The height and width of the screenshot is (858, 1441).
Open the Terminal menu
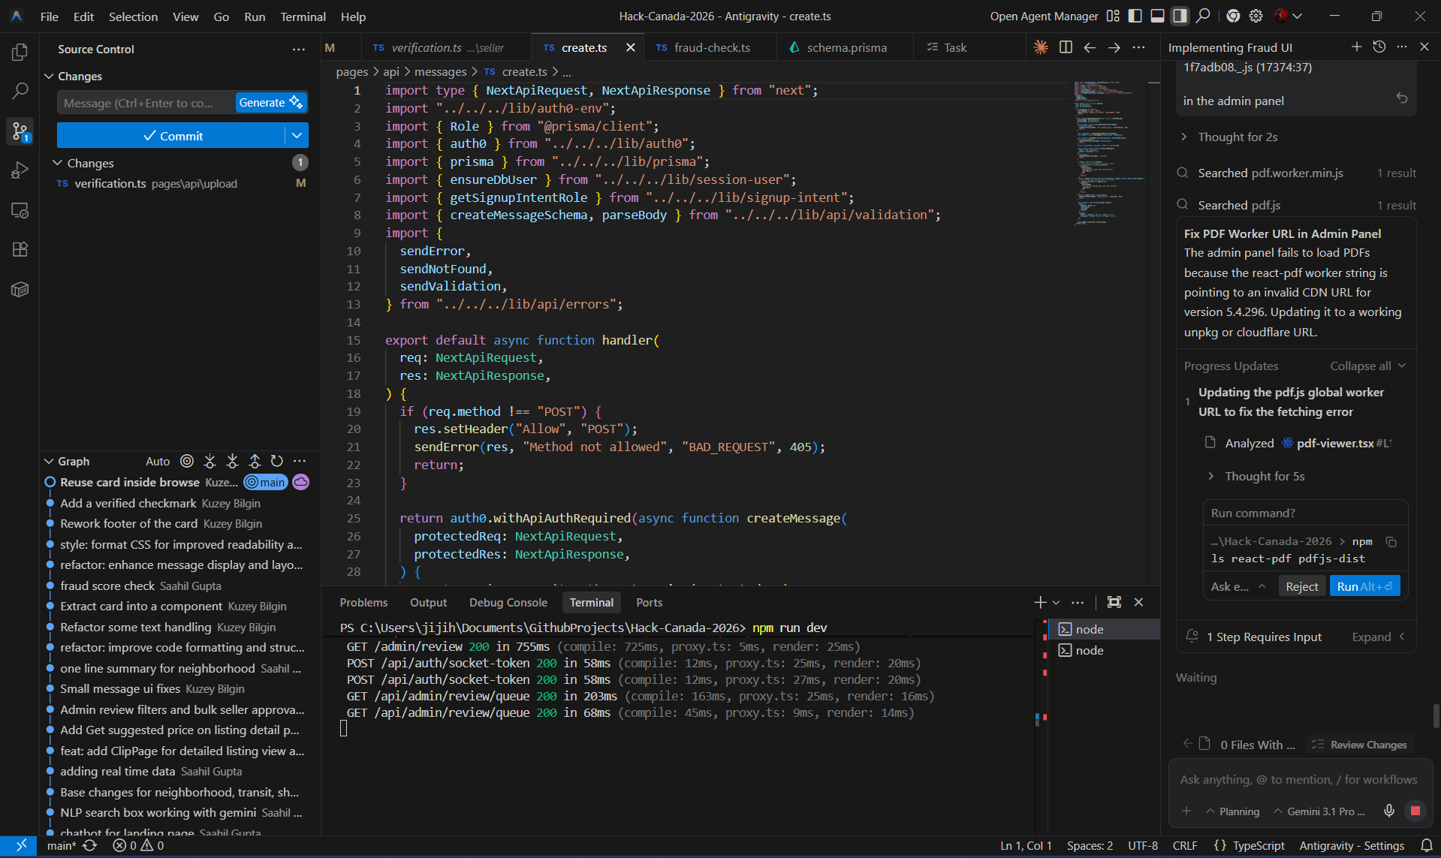pyautogui.click(x=303, y=17)
